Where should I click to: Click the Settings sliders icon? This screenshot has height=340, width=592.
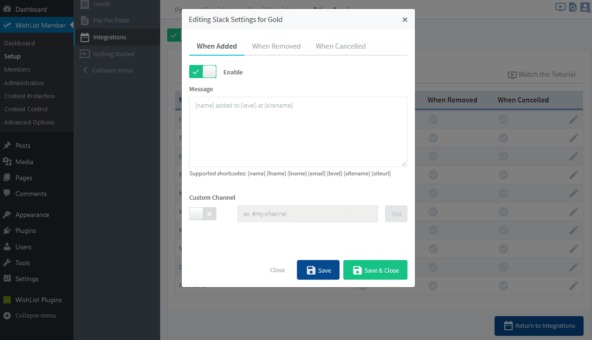point(7,279)
